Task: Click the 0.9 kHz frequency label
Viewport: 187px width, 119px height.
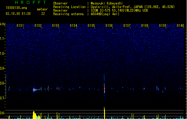Action: point(2,68)
